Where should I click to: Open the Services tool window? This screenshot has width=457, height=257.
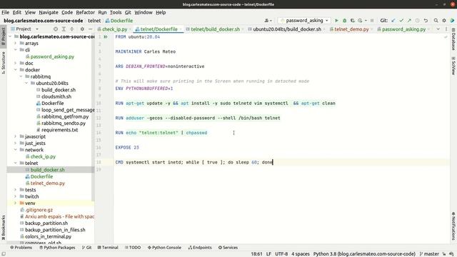pos(228,248)
